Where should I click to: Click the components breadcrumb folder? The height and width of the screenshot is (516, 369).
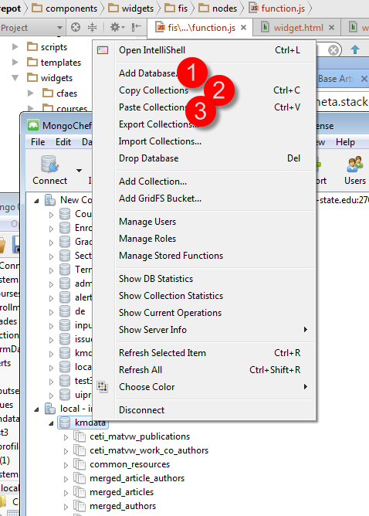(x=65, y=8)
